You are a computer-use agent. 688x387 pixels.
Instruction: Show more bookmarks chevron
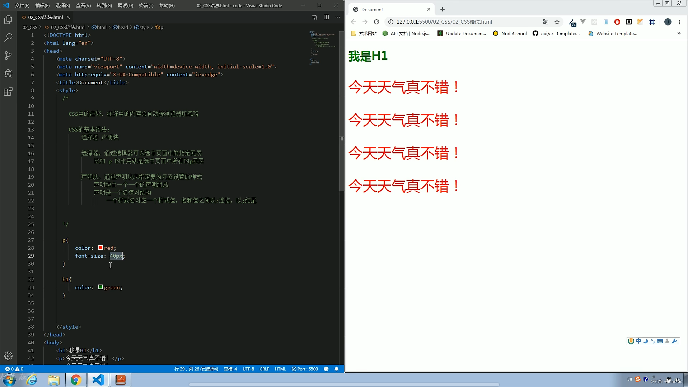click(x=679, y=33)
